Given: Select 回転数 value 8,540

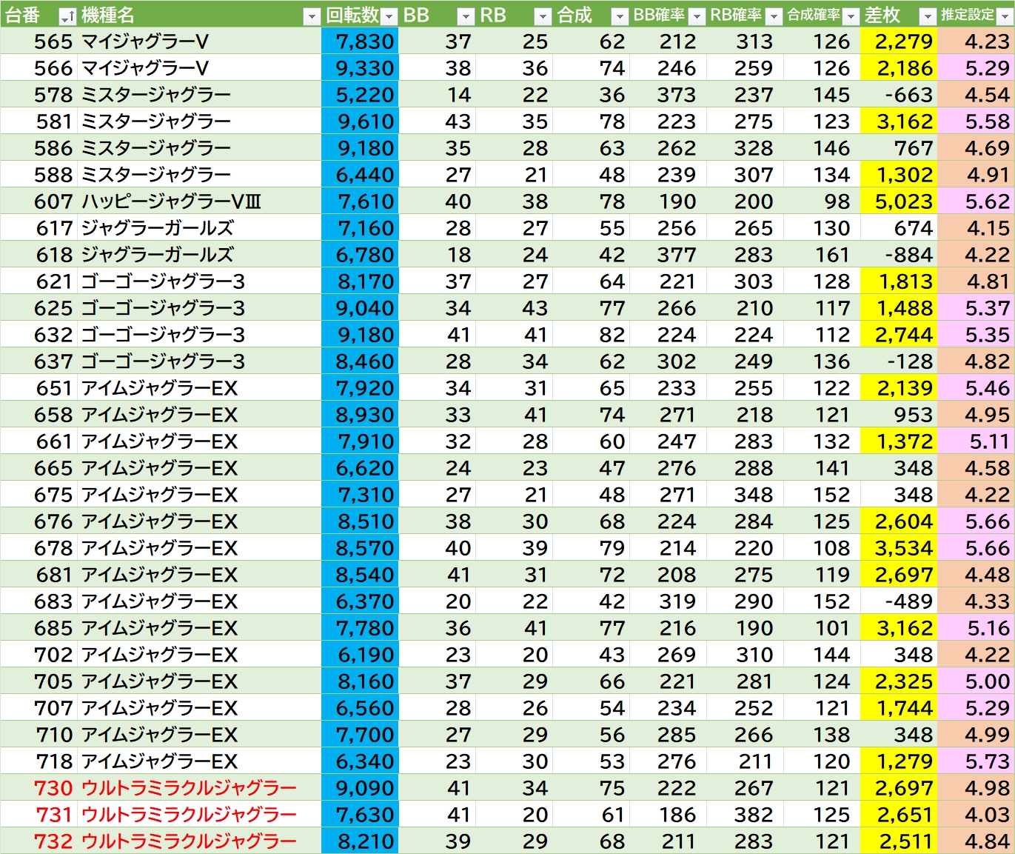Looking at the screenshot, I should [x=360, y=575].
